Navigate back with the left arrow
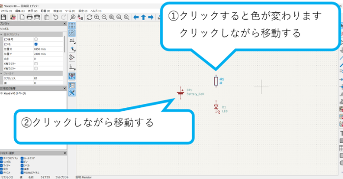Image resolution: width=343 pixels, height=179 pixels. [x=136, y=17]
